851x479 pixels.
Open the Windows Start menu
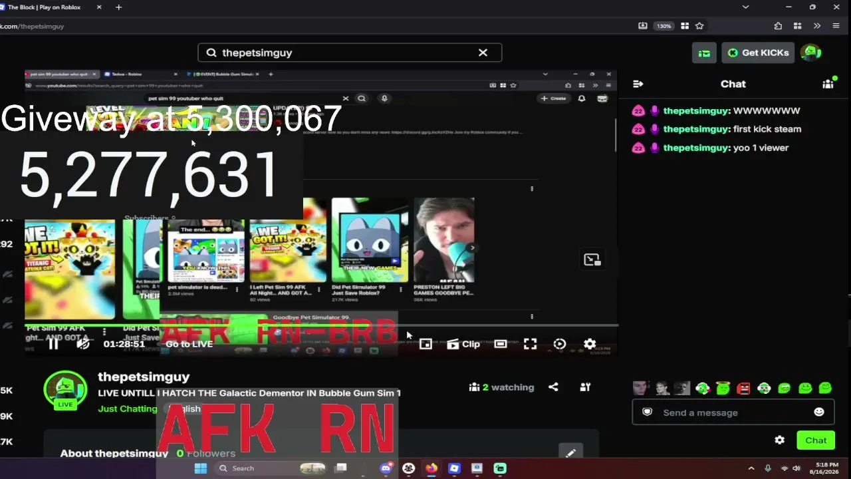(200, 468)
